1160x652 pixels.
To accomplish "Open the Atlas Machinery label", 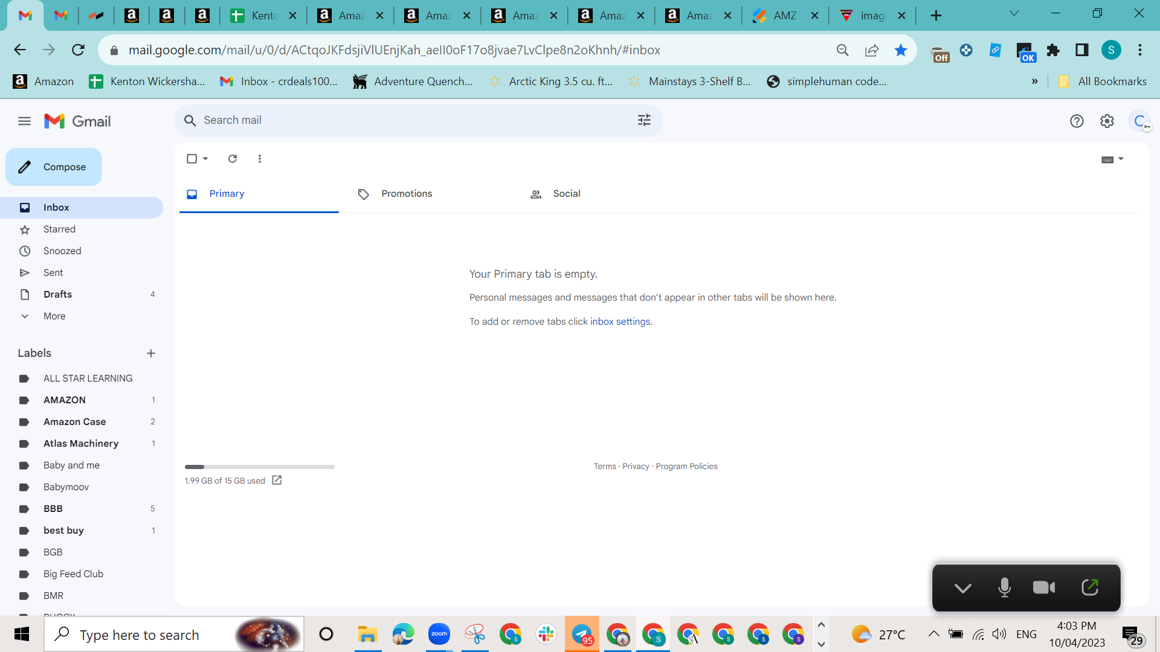I will point(82,444).
